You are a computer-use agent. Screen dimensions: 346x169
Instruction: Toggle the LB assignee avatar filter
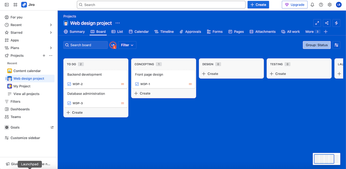point(113,45)
